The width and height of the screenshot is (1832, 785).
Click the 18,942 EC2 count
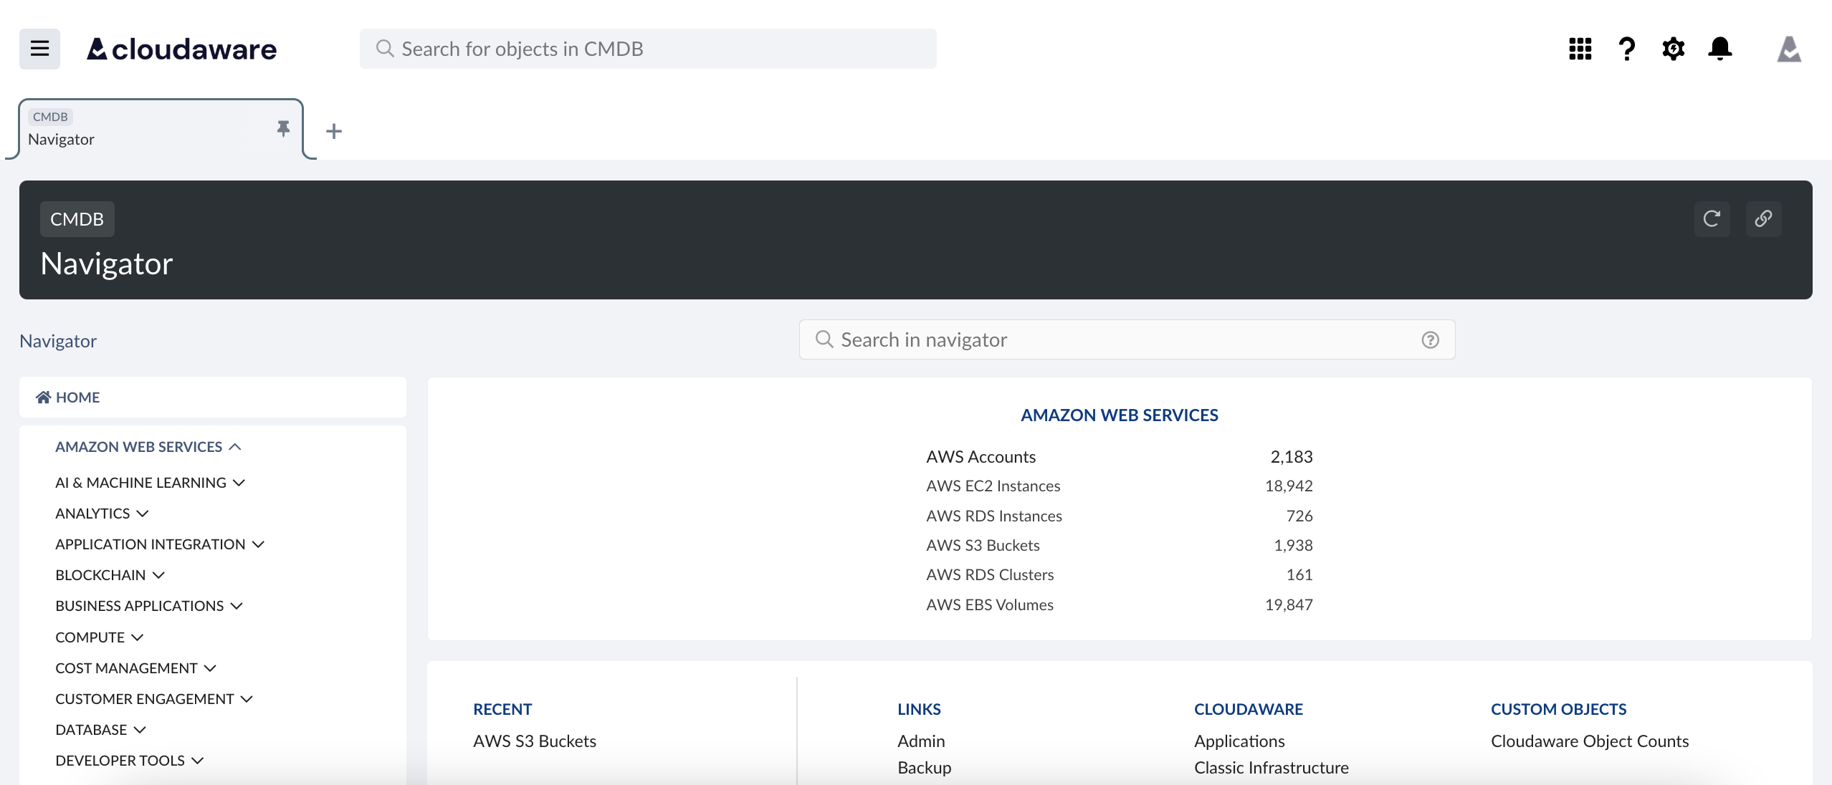[1289, 486]
